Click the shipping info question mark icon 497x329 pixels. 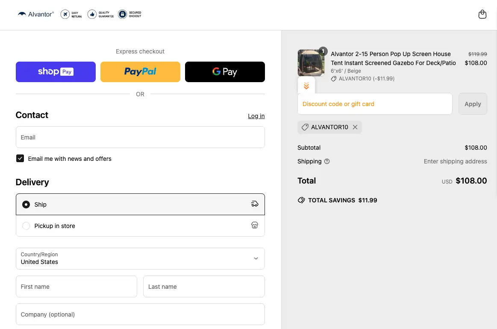327,161
